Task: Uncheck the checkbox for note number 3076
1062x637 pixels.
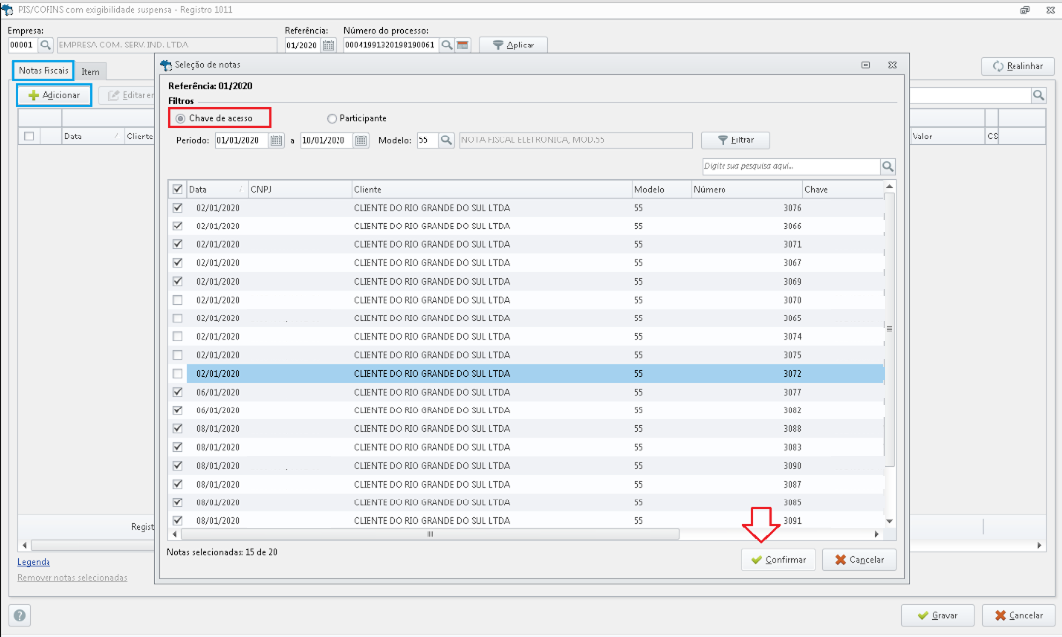Action: click(178, 208)
